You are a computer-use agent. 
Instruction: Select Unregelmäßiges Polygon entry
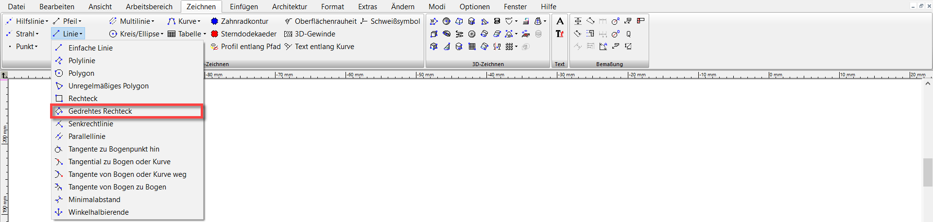coord(127,85)
